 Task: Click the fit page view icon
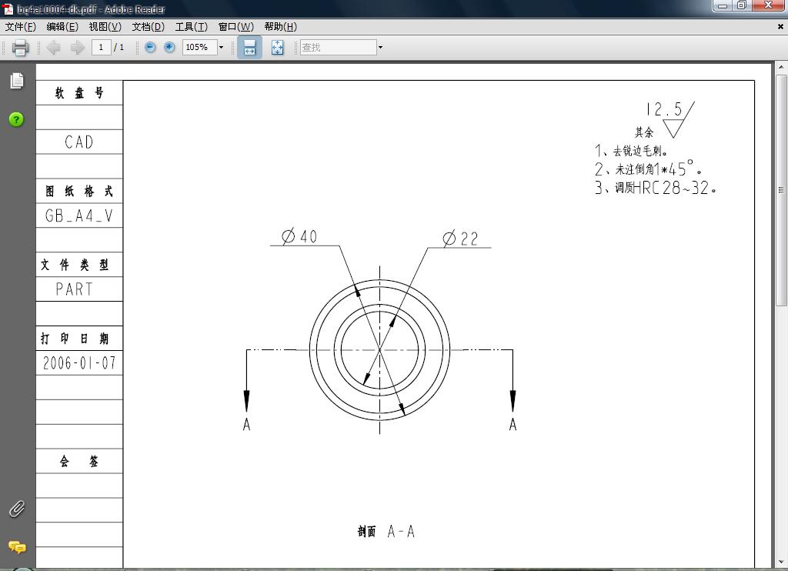click(x=277, y=47)
